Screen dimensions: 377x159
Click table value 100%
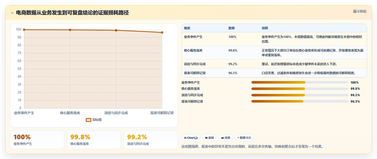coord(232,37)
